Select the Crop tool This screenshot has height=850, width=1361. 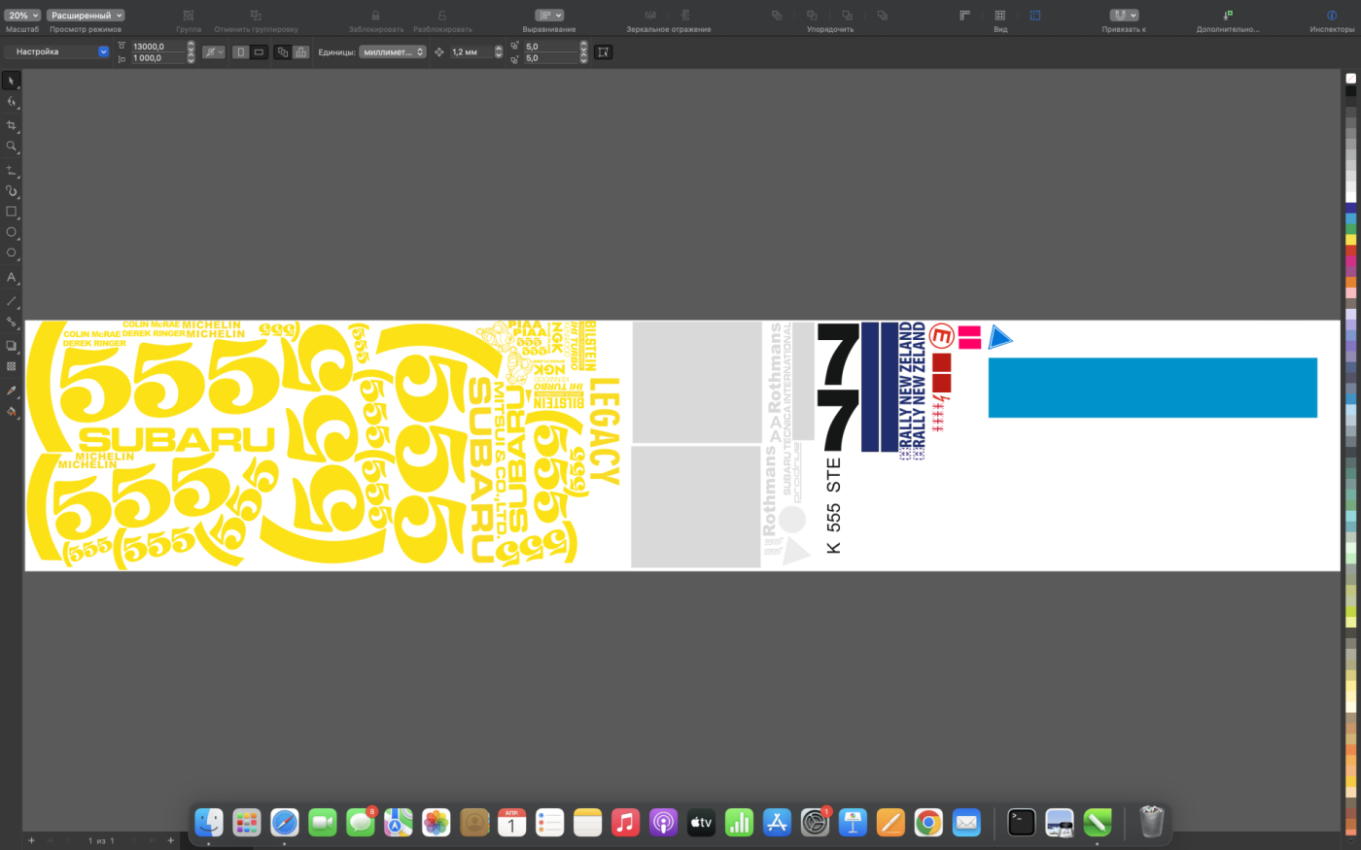pos(12,125)
